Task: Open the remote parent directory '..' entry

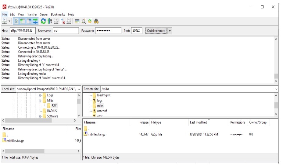Action: [86, 129]
